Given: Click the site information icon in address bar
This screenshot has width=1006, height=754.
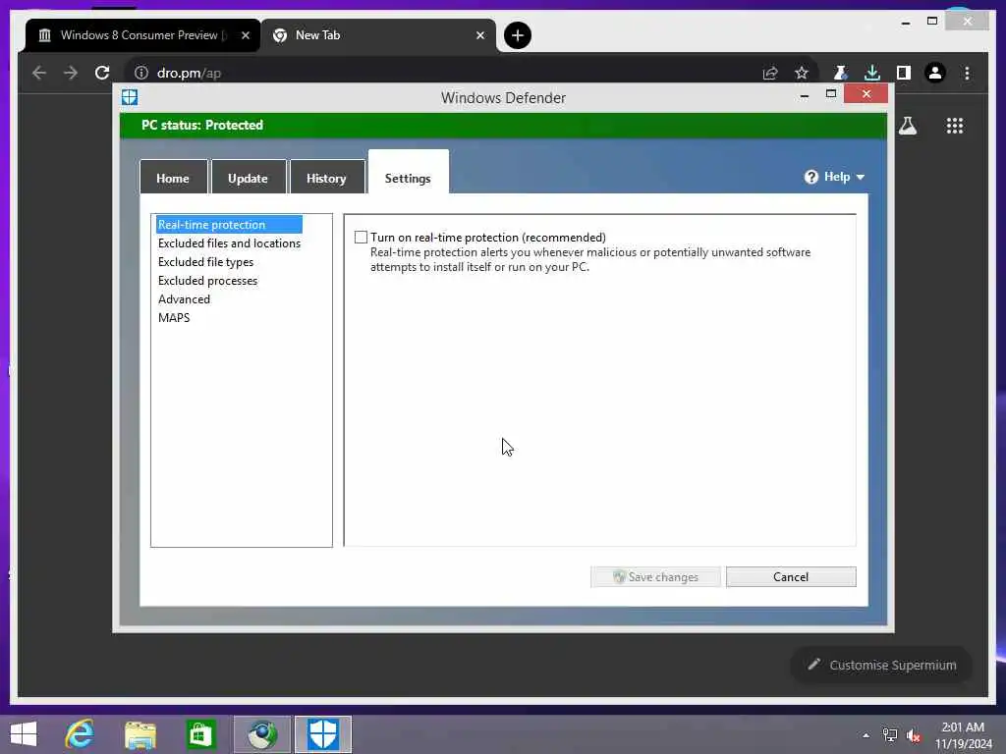Looking at the screenshot, I should (141, 73).
